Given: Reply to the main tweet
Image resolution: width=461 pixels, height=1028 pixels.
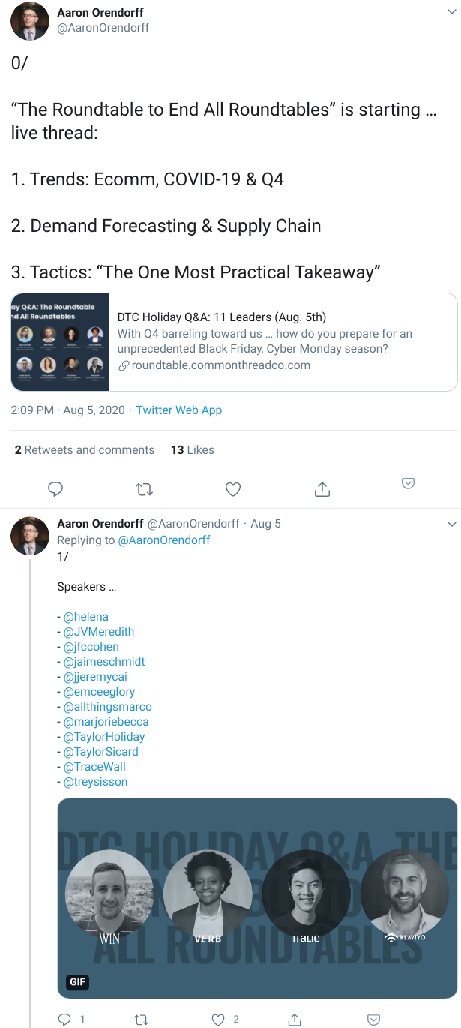Looking at the screenshot, I should (x=55, y=489).
